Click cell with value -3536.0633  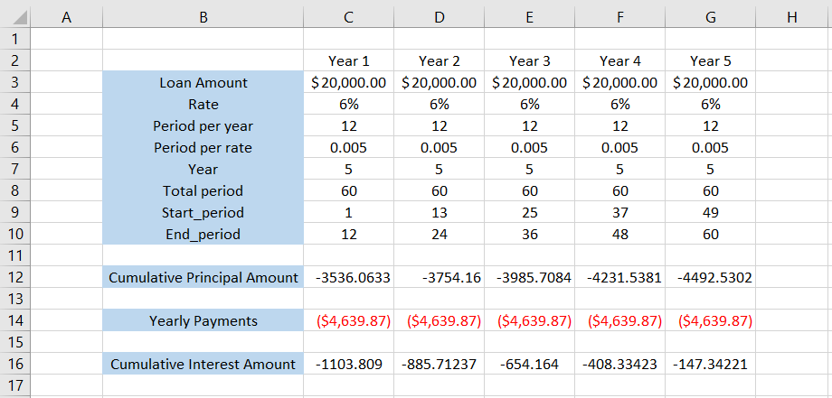[348, 278]
